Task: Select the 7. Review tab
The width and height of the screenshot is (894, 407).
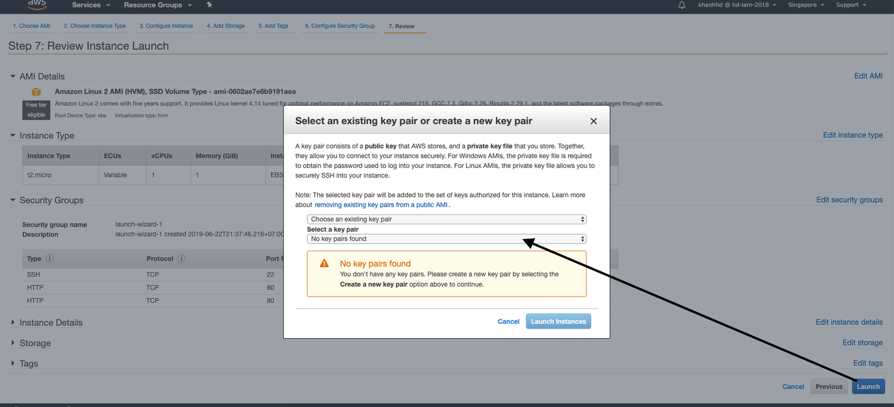Action: pyautogui.click(x=401, y=26)
